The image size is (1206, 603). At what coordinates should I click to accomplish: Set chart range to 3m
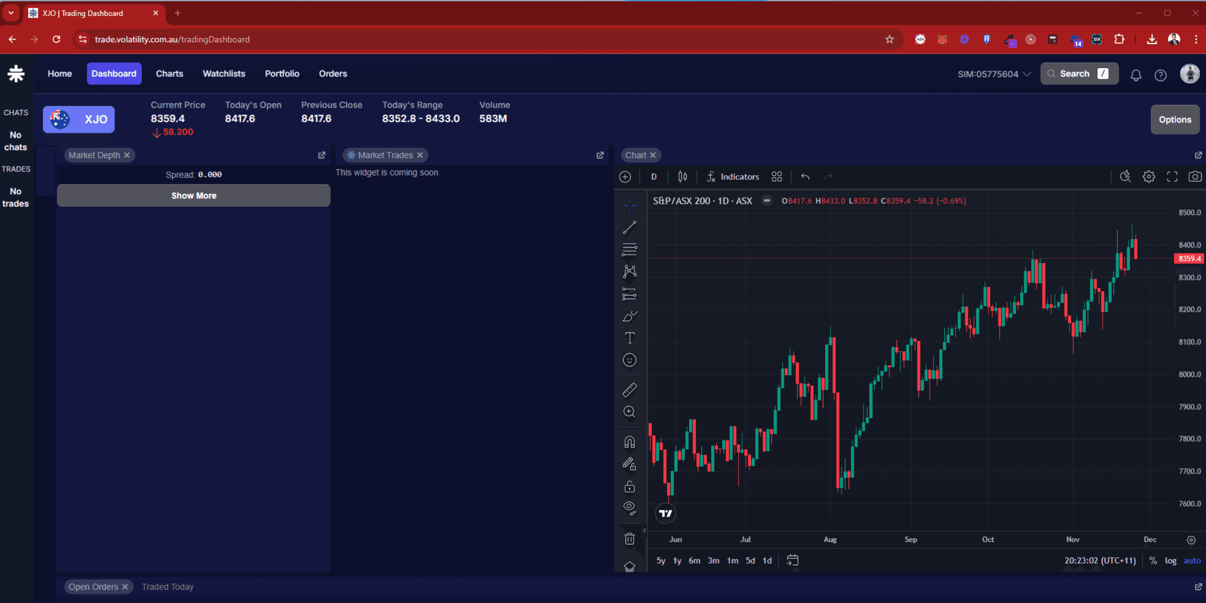[x=714, y=560]
